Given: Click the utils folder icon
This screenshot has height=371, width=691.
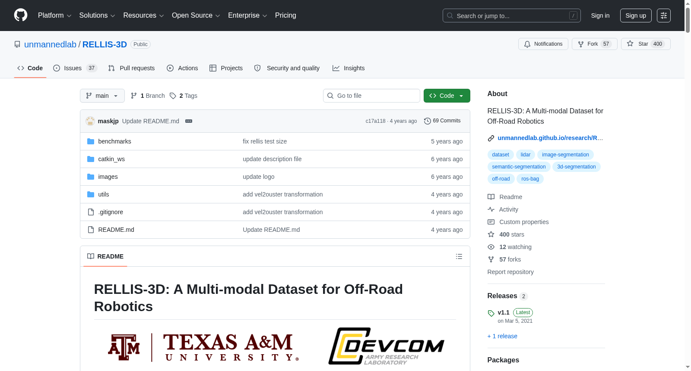Looking at the screenshot, I should click(x=91, y=194).
